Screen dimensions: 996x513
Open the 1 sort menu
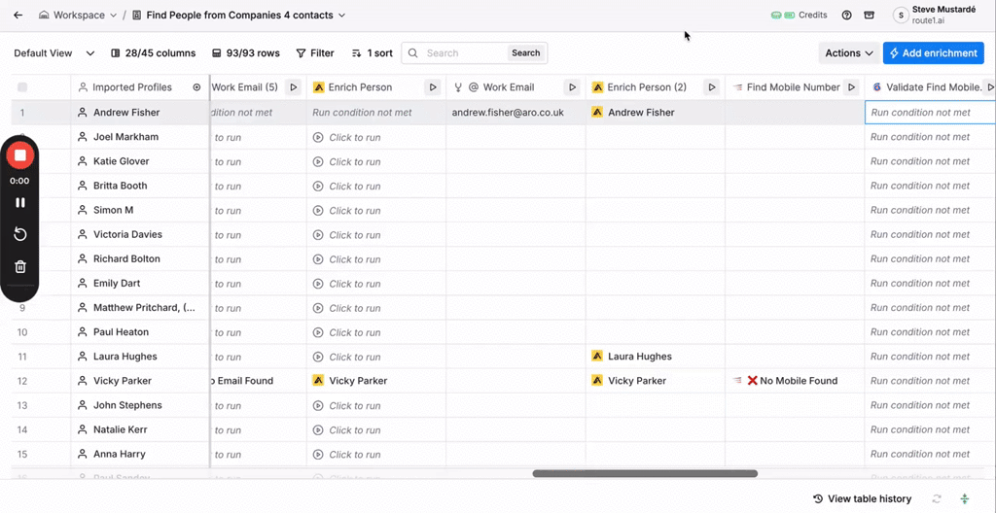point(373,53)
